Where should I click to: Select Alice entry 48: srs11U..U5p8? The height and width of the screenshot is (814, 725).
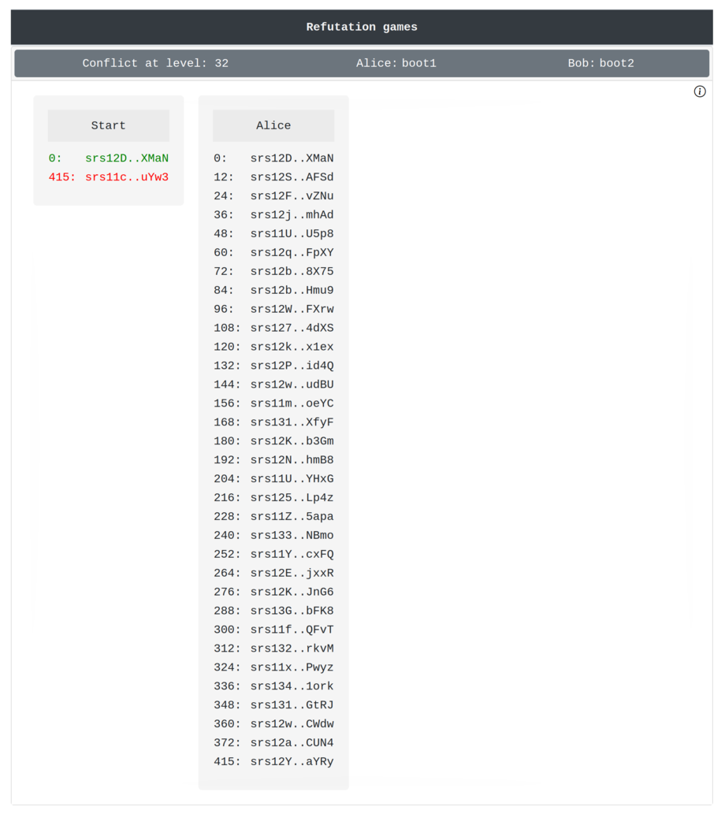(x=273, y=234)
